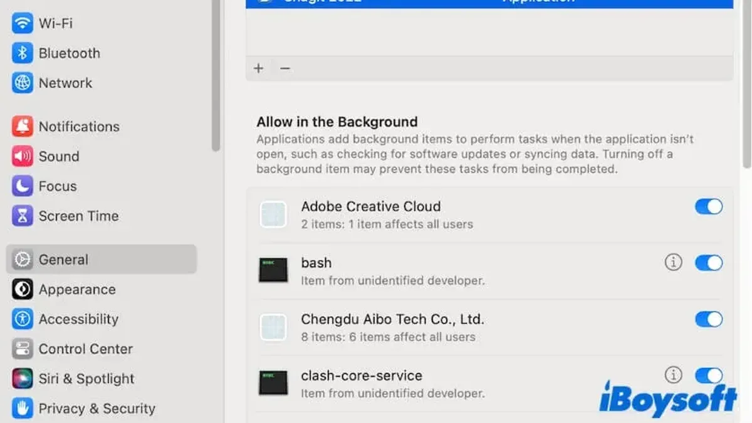Screen dimensions: 752x423
Task: Show info for bash background item
Action: 673,263
